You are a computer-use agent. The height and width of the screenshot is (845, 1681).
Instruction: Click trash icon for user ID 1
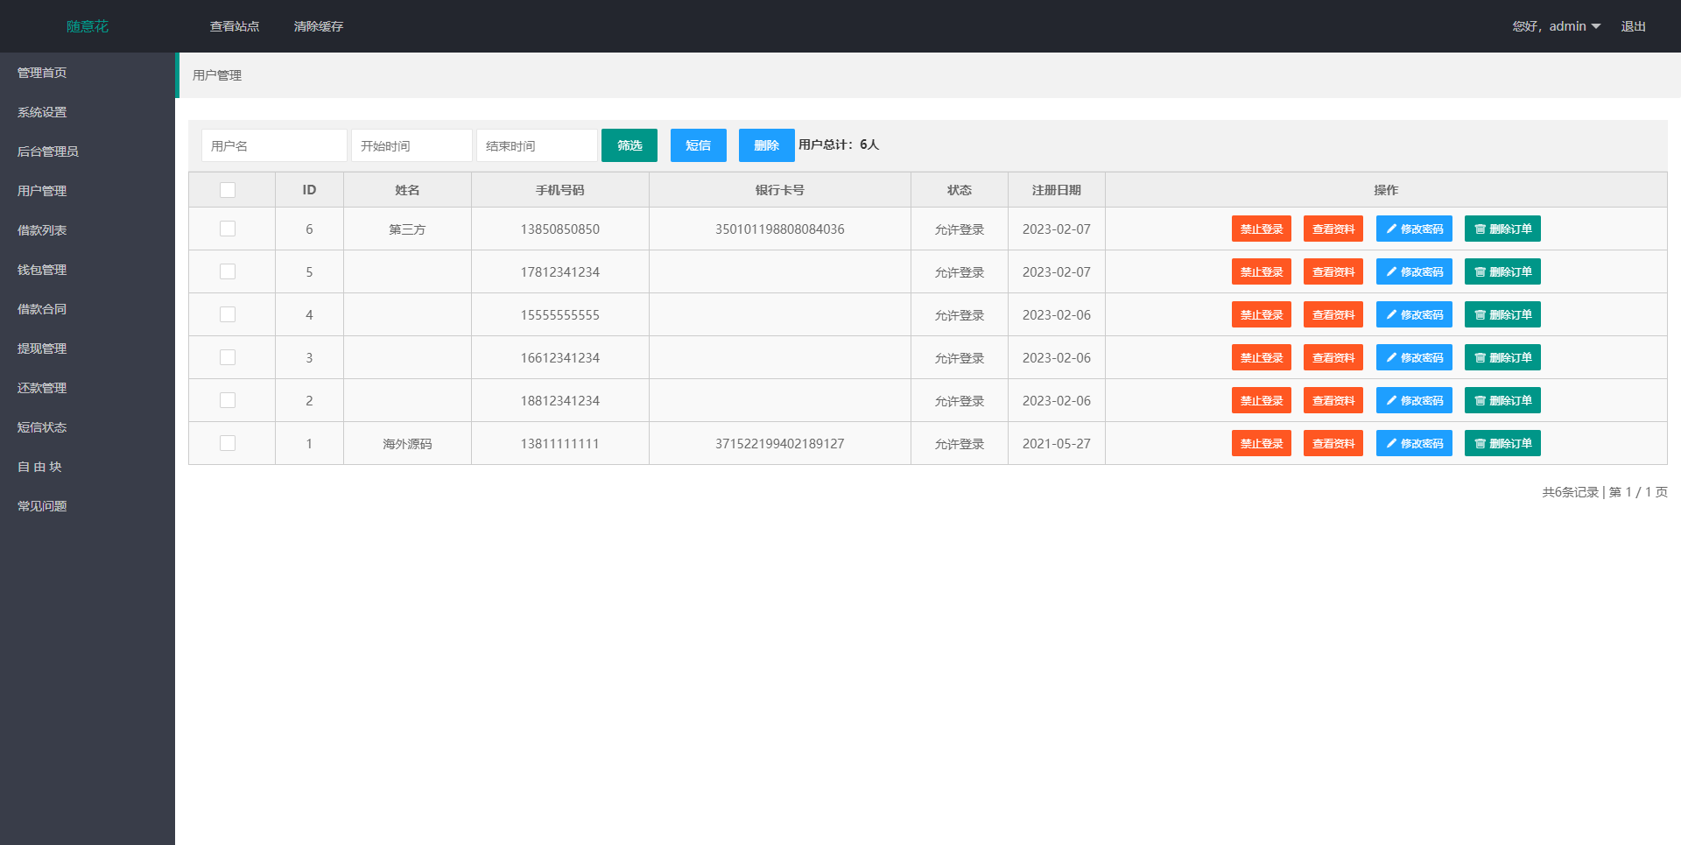1480,444
